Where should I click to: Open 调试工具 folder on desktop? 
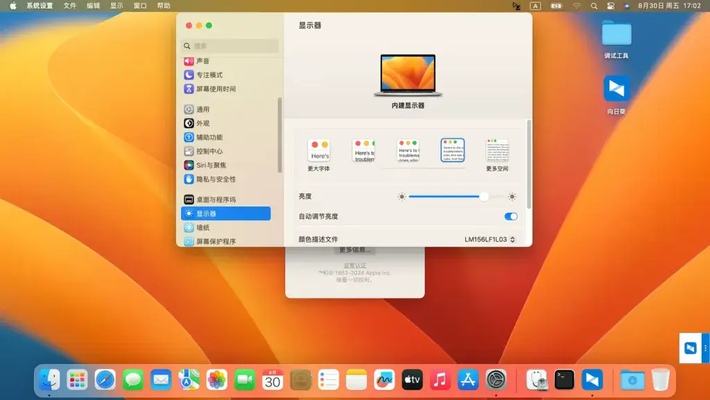tap(616, 40)
